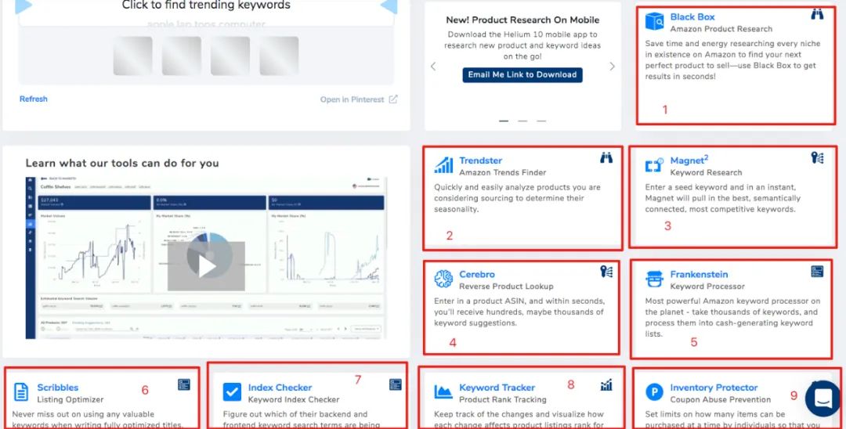Click the Index Checker checkmark icon
This screenshot has height=429, width=846.
233,391
